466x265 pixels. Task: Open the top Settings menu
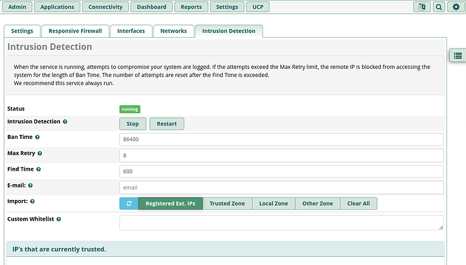(x=227, y=7)
